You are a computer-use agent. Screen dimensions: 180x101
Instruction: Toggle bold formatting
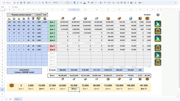[x=75, y=3]
